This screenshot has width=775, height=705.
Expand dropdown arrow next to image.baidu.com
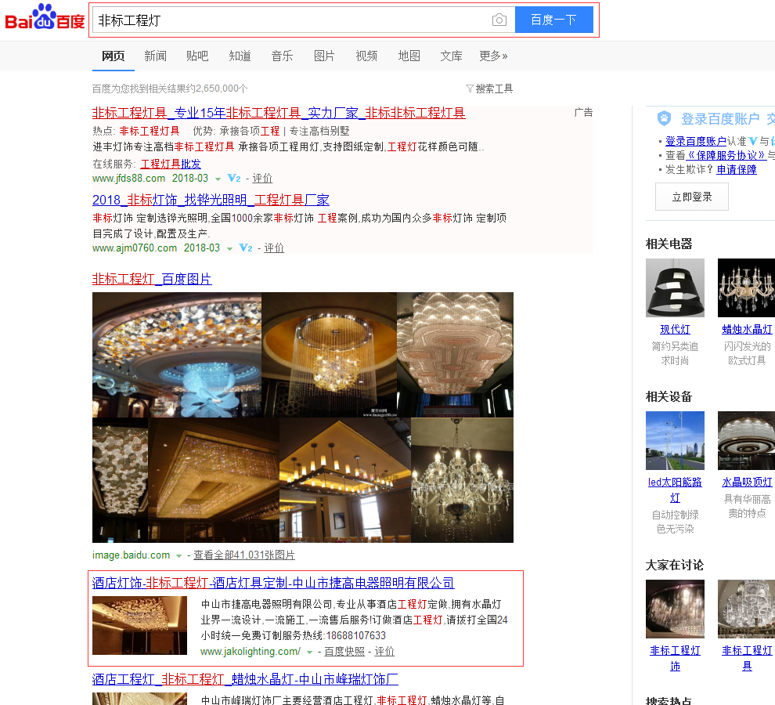pos(178,556)
